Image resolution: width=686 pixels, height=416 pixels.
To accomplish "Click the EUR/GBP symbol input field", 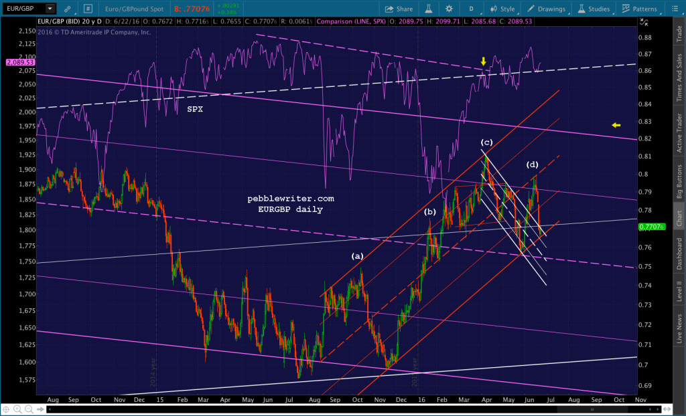I will pyautogui.click(x=23, y=8).
